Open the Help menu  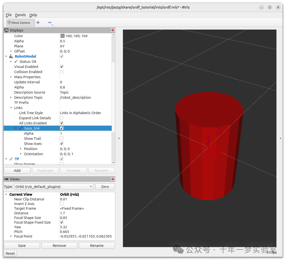(x=33, y=15)
